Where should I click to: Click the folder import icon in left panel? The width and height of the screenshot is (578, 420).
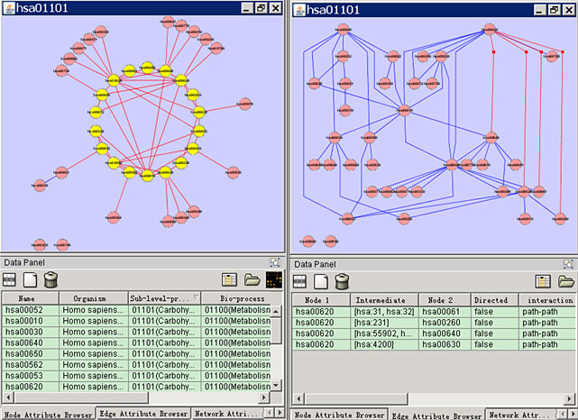pos(252,280)
